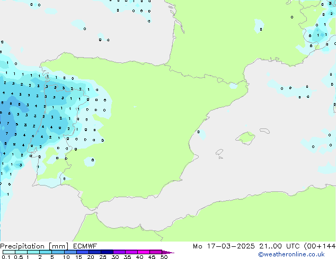The width and height of the screenshot is (336, 259).
Task: Click the '40' legend scale label
Action: pyautogui.click(x=139, y=257)
